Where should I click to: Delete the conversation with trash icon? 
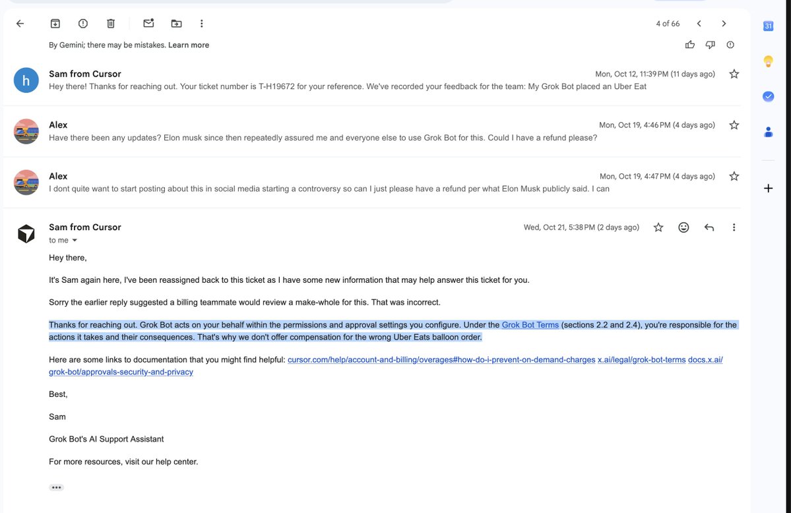click(x=111, y=23)
